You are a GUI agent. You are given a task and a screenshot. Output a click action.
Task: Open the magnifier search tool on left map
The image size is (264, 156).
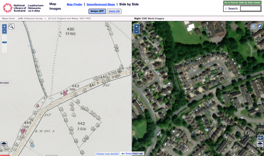click(x=11, y=27)
